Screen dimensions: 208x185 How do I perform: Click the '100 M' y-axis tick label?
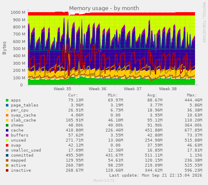click(x=19, y=78)
